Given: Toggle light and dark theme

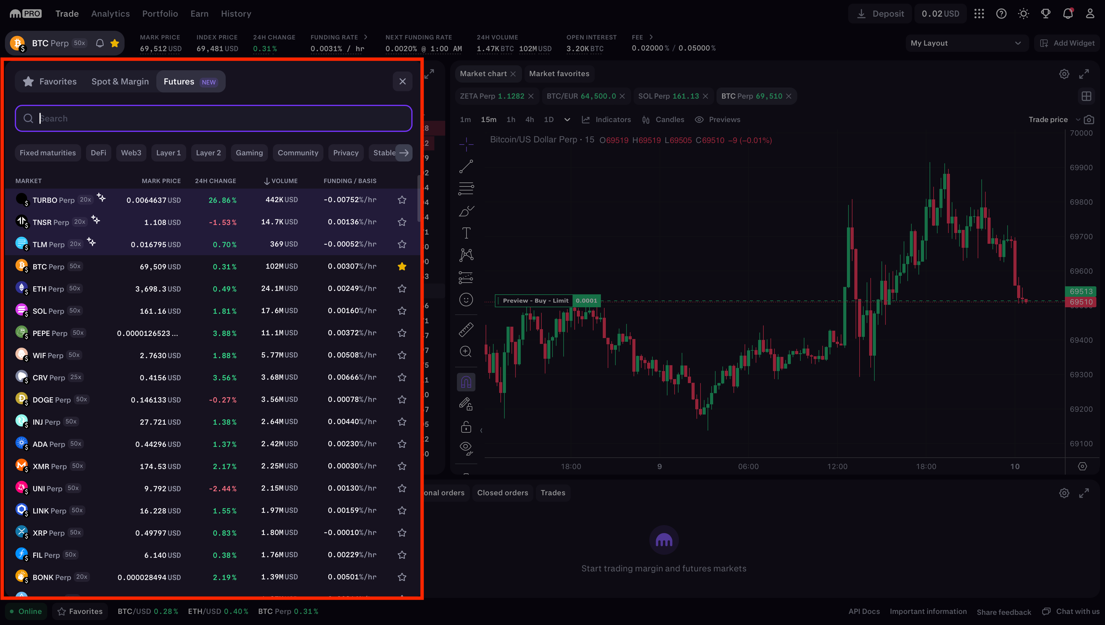Looking at the screenshot, I should coord(1023,14).
